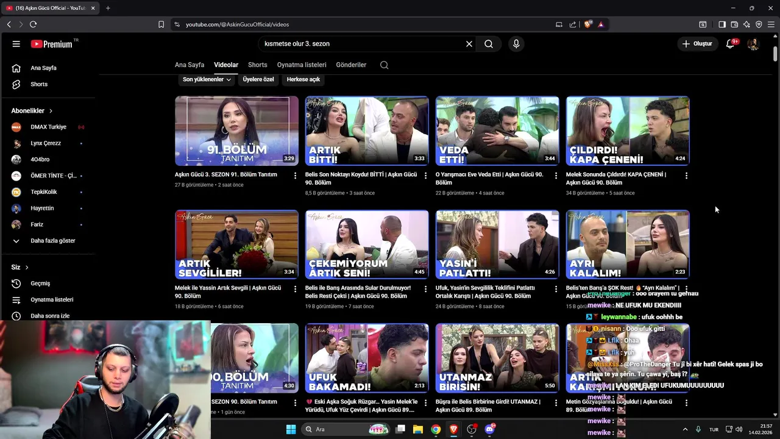780x439 pixels.
Task: Click the browser address bar URL
Action: point(237,24)
